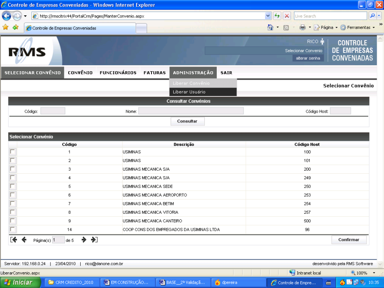This screenshot has height=288, width=384.
Task: Open the Ferramentas menu dropdown
Action: click(x=358, y=27)
